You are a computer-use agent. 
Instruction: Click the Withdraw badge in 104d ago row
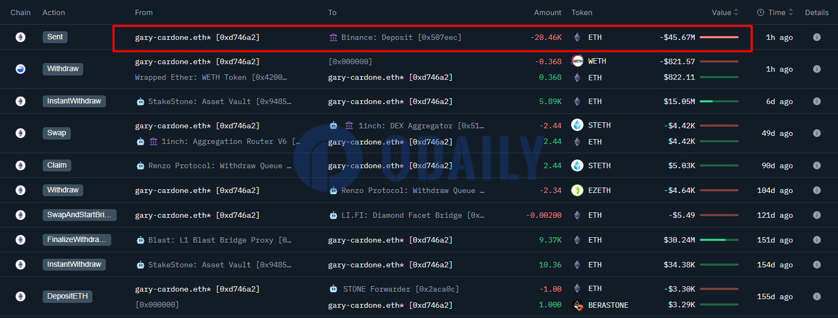[x=63, y=190]
